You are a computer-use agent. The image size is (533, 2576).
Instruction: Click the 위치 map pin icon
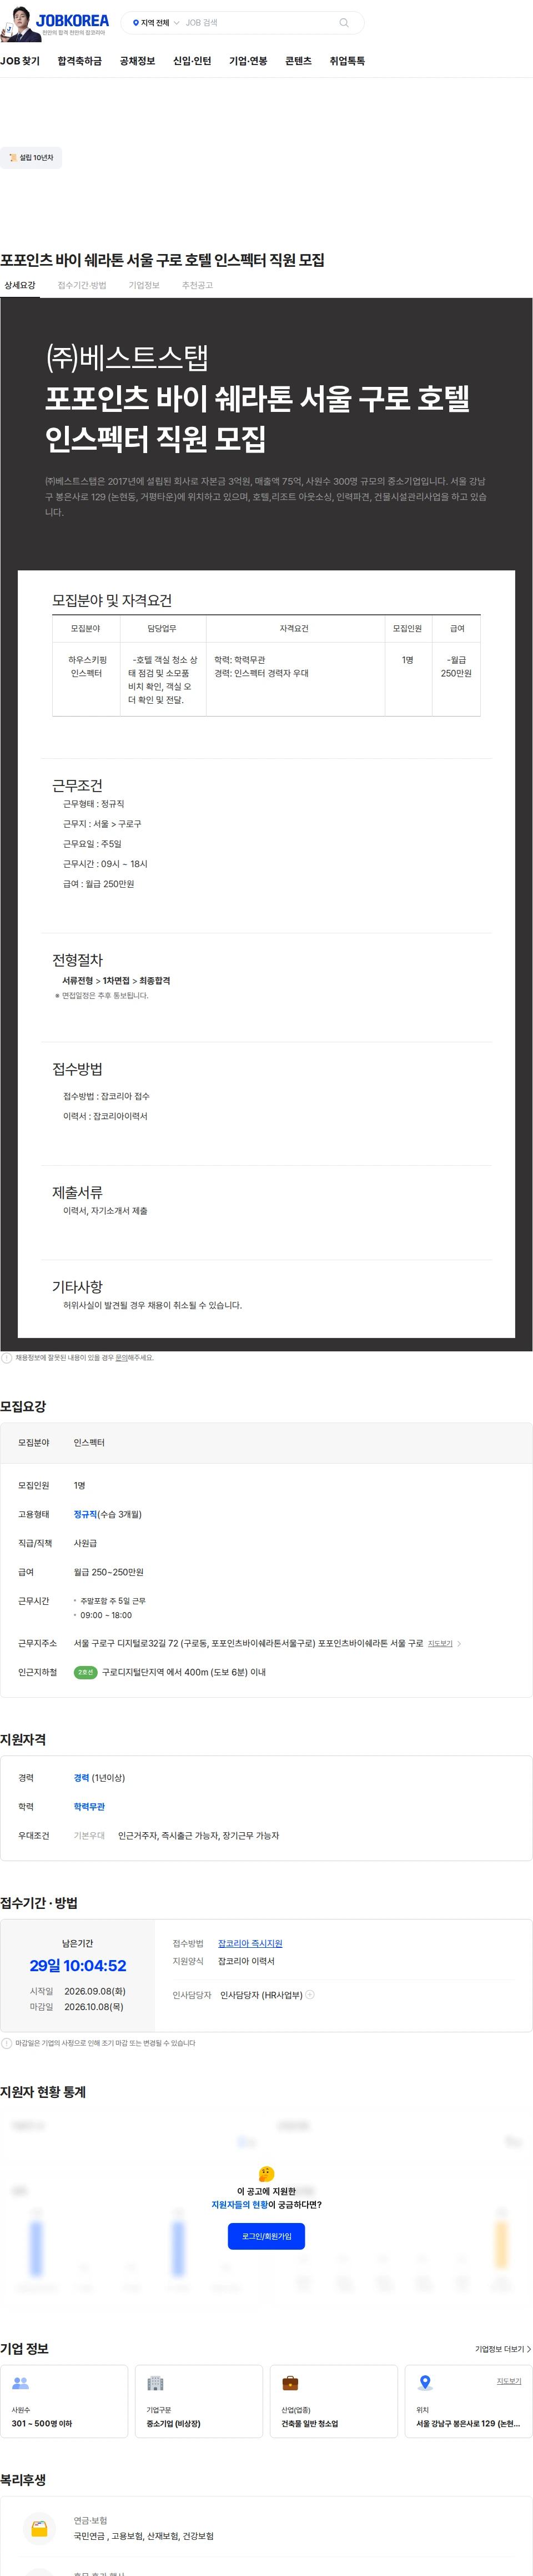coord(425,2383)
